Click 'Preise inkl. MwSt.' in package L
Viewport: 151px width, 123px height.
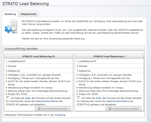[x=88, y=94]
